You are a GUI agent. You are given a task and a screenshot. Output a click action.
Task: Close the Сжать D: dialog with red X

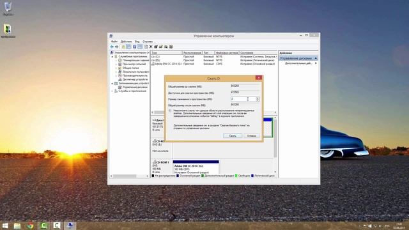258,78
